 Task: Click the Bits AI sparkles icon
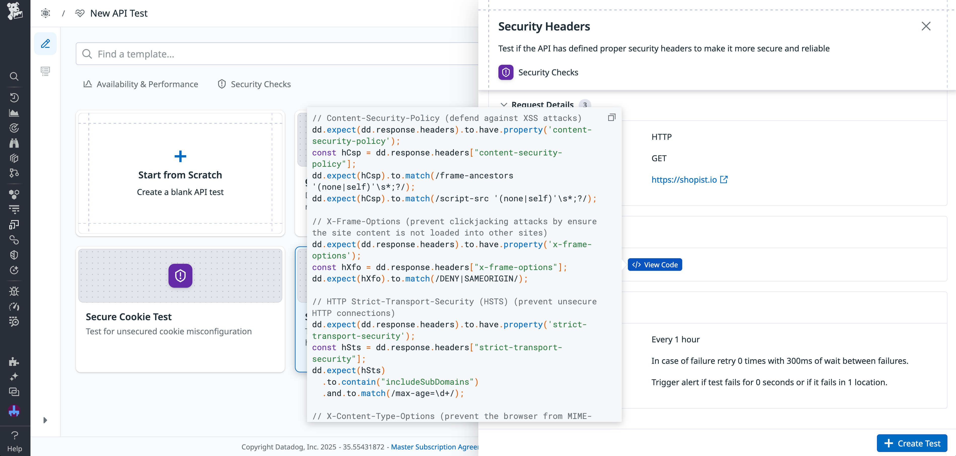coord(14,376)
